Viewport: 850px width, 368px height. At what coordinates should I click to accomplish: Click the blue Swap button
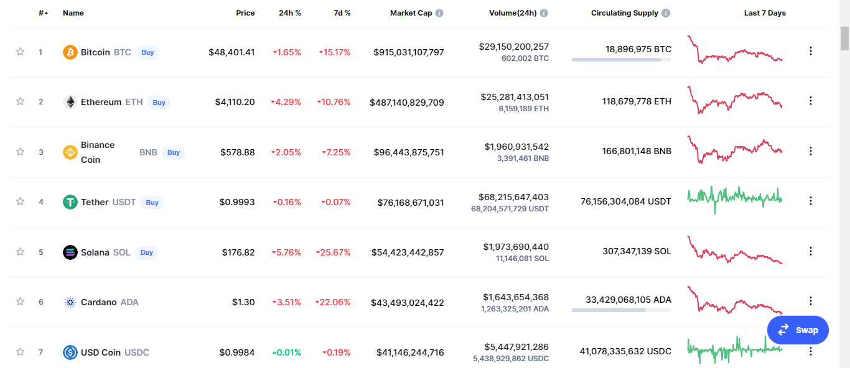798,330
